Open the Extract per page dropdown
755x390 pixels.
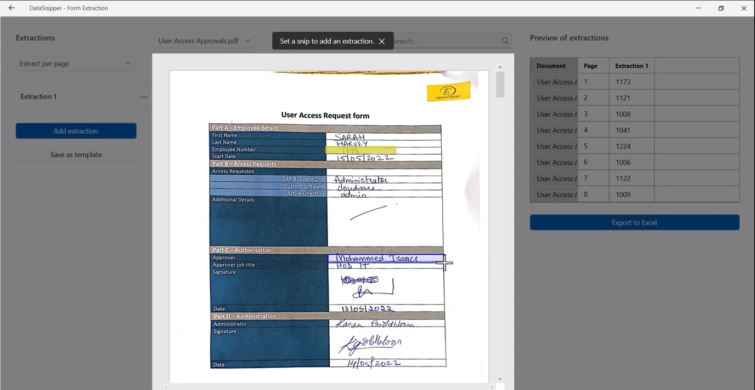point(76,63)
